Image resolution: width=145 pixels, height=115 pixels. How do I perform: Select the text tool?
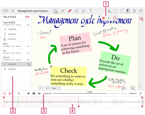pos(90,11)
